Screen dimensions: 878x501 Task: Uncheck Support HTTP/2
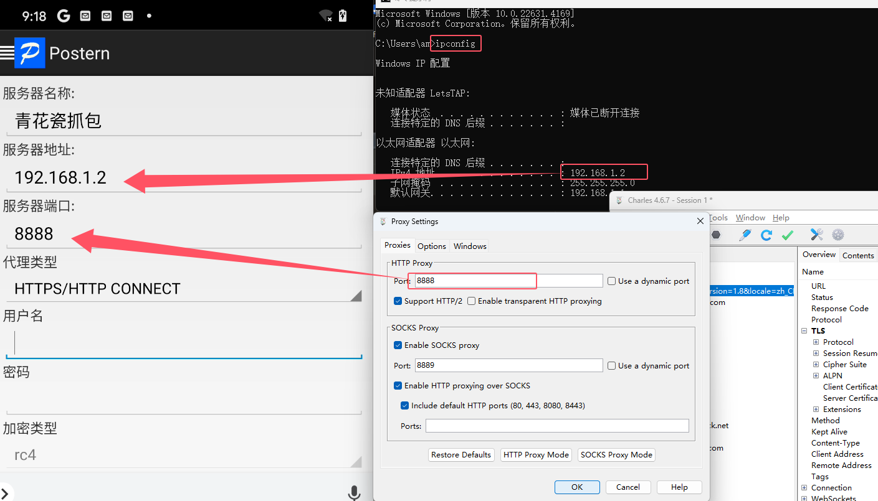point(398,301)
